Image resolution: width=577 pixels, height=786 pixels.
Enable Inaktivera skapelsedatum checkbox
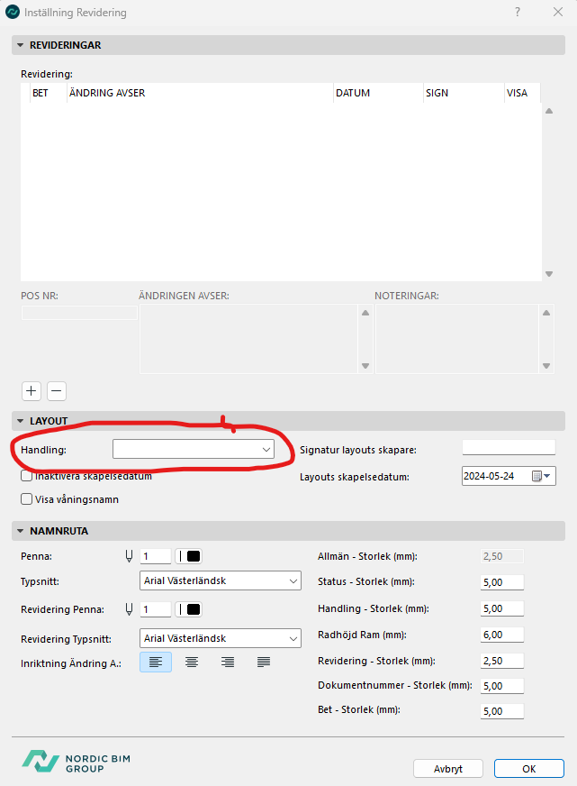point(27,476)
